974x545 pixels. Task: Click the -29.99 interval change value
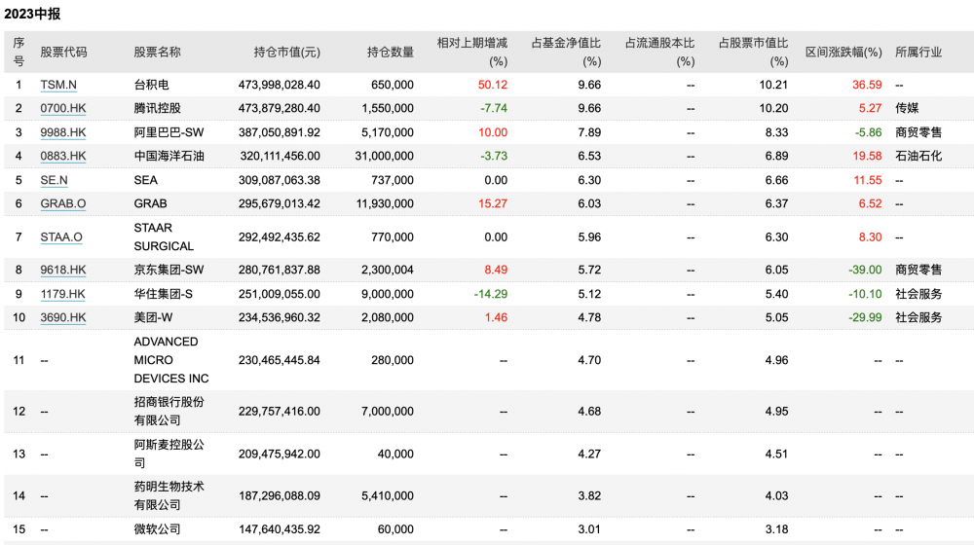tap(865, 318)
